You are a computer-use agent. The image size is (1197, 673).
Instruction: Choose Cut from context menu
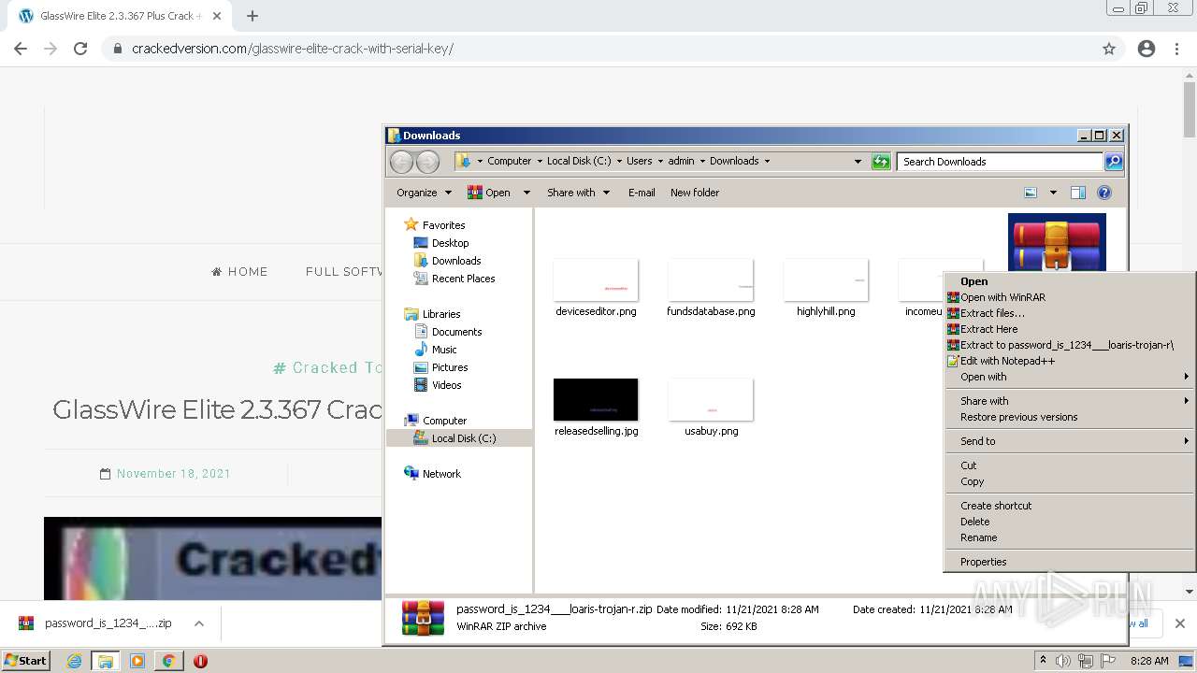coord(1070,465)
